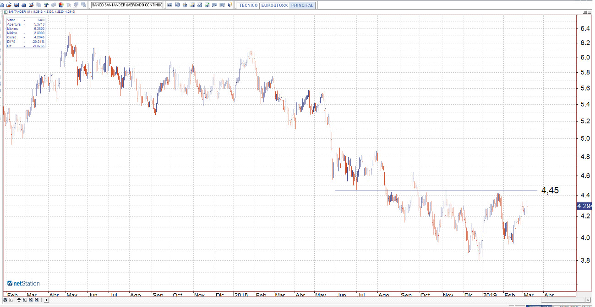The image size is (595, 307).
Task: Click the zoom in magnifier below chart
Action: click(x=37, y=300)
